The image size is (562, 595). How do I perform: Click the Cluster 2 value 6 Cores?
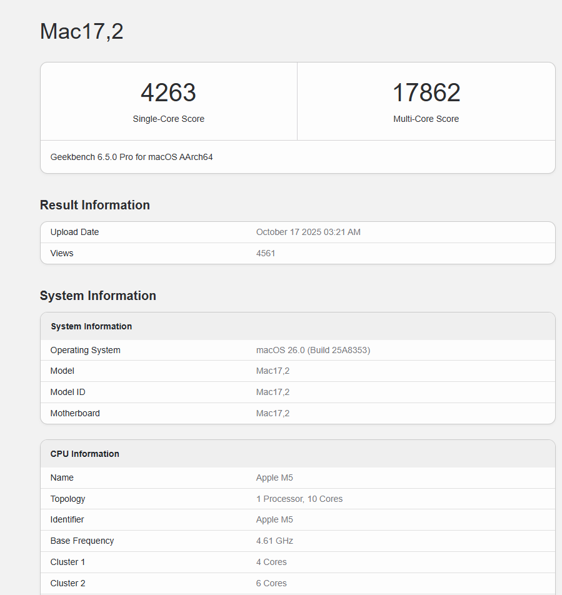pos(271,583)
